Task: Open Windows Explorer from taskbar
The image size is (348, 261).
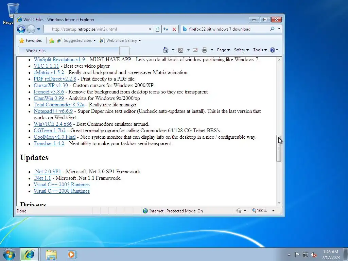Action: 51,255
